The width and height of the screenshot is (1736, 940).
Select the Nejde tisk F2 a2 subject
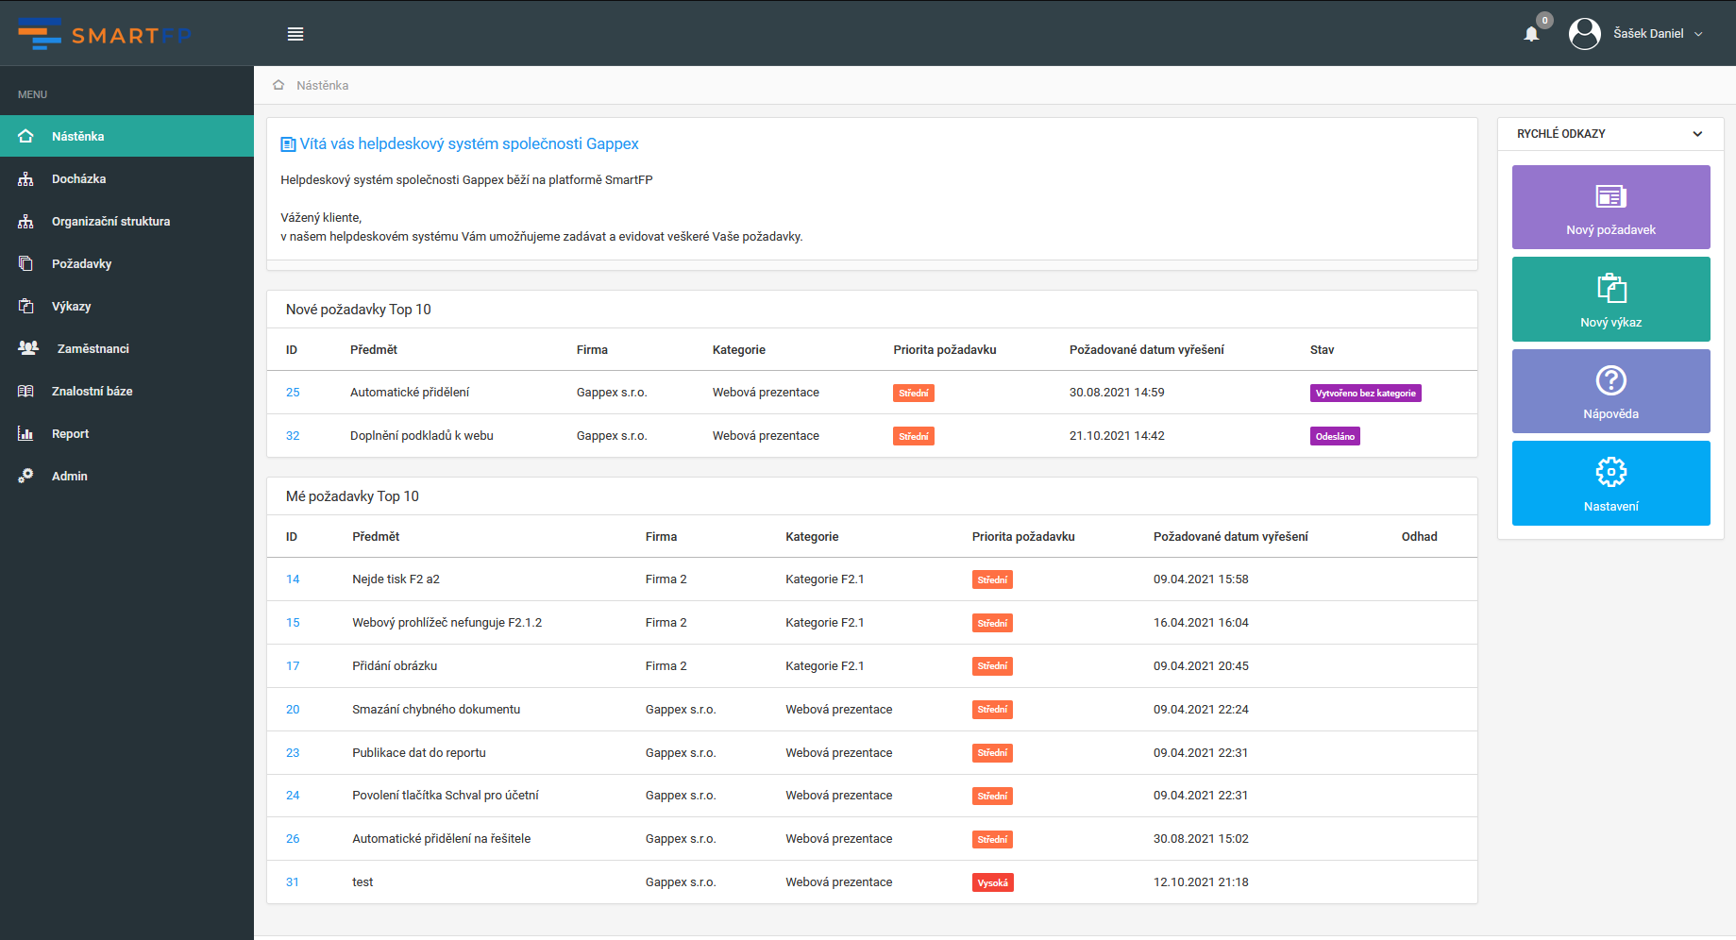tap(396, 579)
